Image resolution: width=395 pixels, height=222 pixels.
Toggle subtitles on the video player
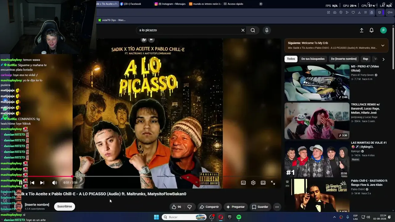pyautogui.click(x=243, y=183)
